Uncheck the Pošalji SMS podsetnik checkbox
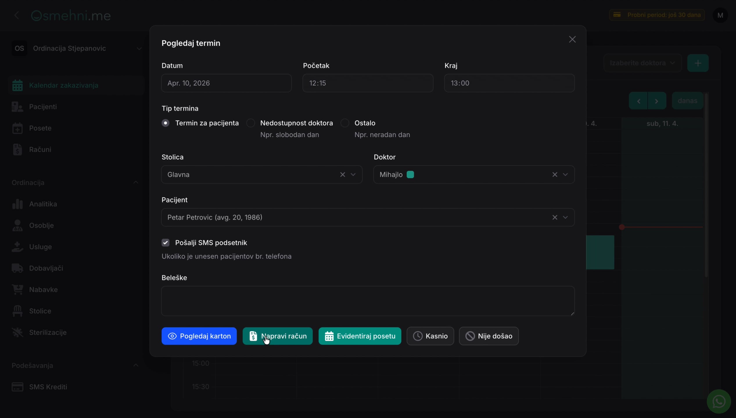Viewport: 736px width, 418px height. point(166,242)
